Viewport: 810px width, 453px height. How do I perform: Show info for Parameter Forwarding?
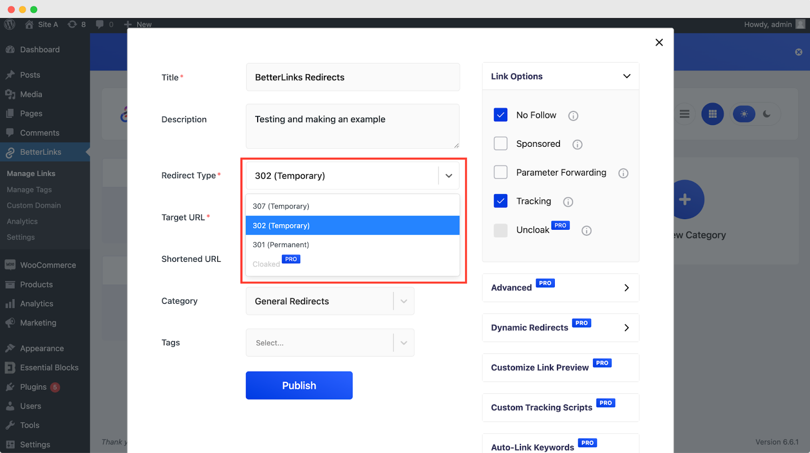[x=623, y=174]
